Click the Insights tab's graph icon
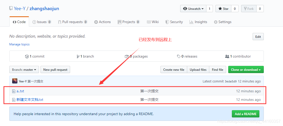Image resolution: width=283 pixels, height=126 pixels. point(191,22)
